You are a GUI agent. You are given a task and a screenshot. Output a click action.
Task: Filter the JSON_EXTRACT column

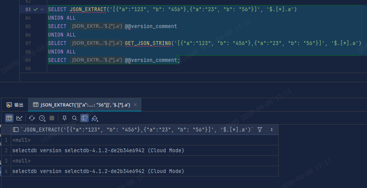pos(260,130)
